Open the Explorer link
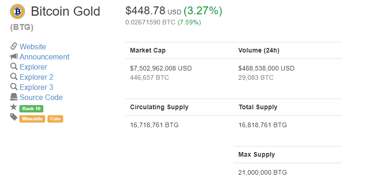The image size is (389, 194). (33, 67)
